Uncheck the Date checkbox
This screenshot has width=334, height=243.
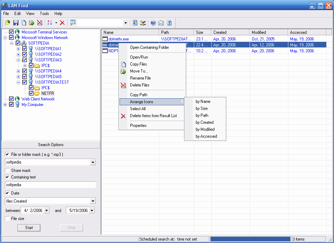coord(7,193)
